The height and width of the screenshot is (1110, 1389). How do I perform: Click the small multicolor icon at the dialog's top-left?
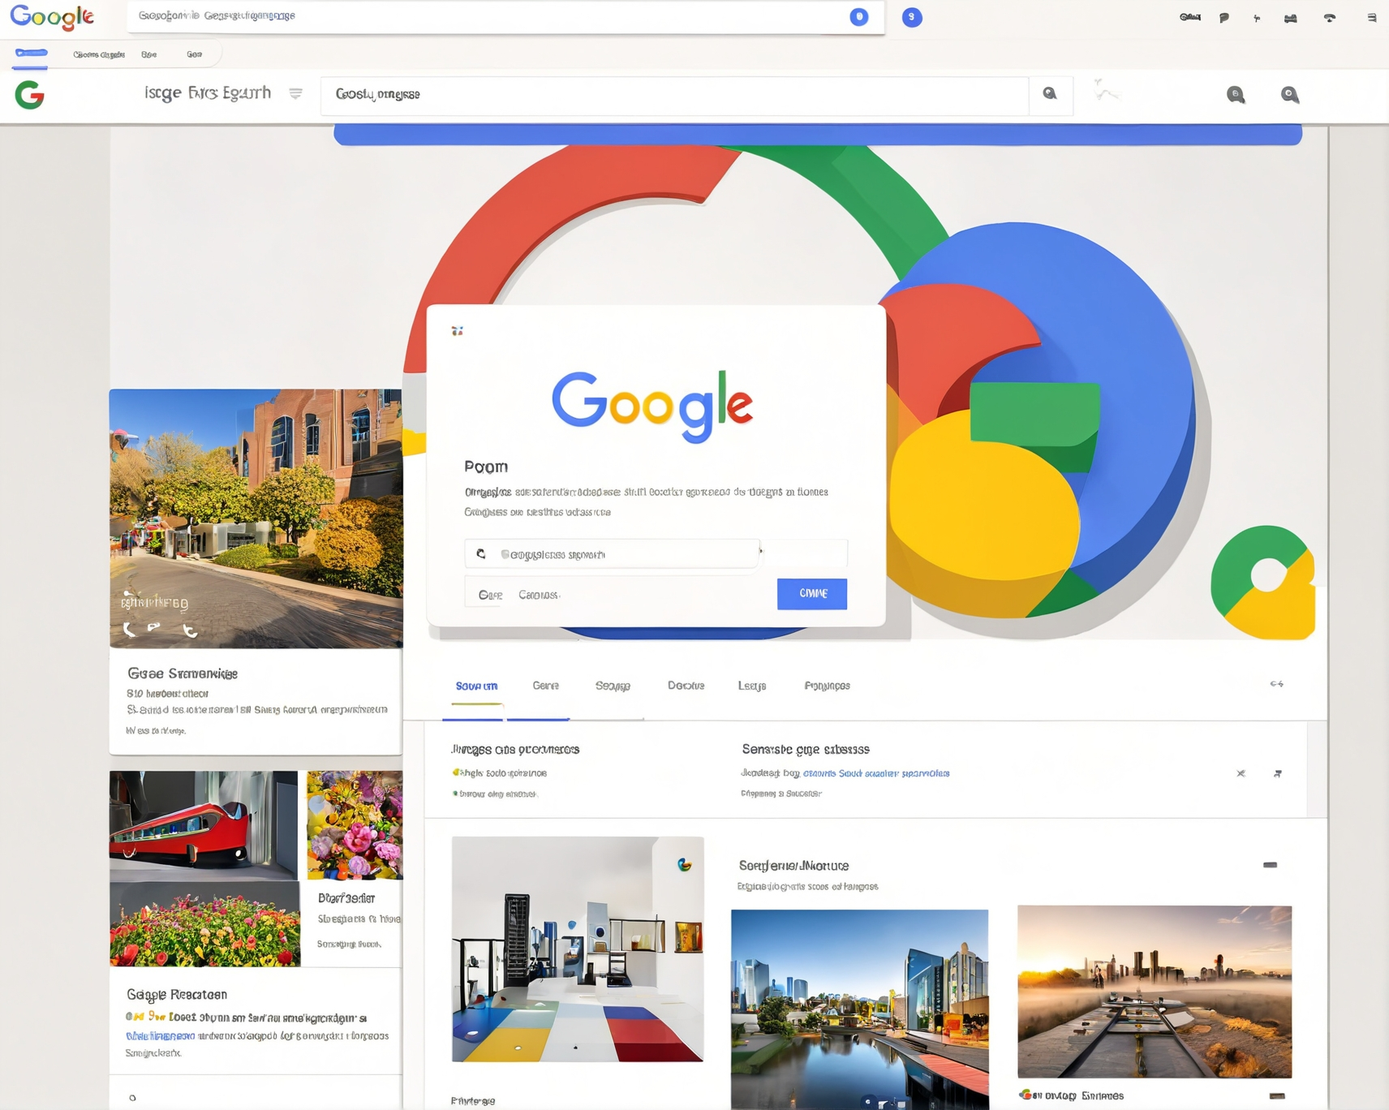(x=458, y=331)
